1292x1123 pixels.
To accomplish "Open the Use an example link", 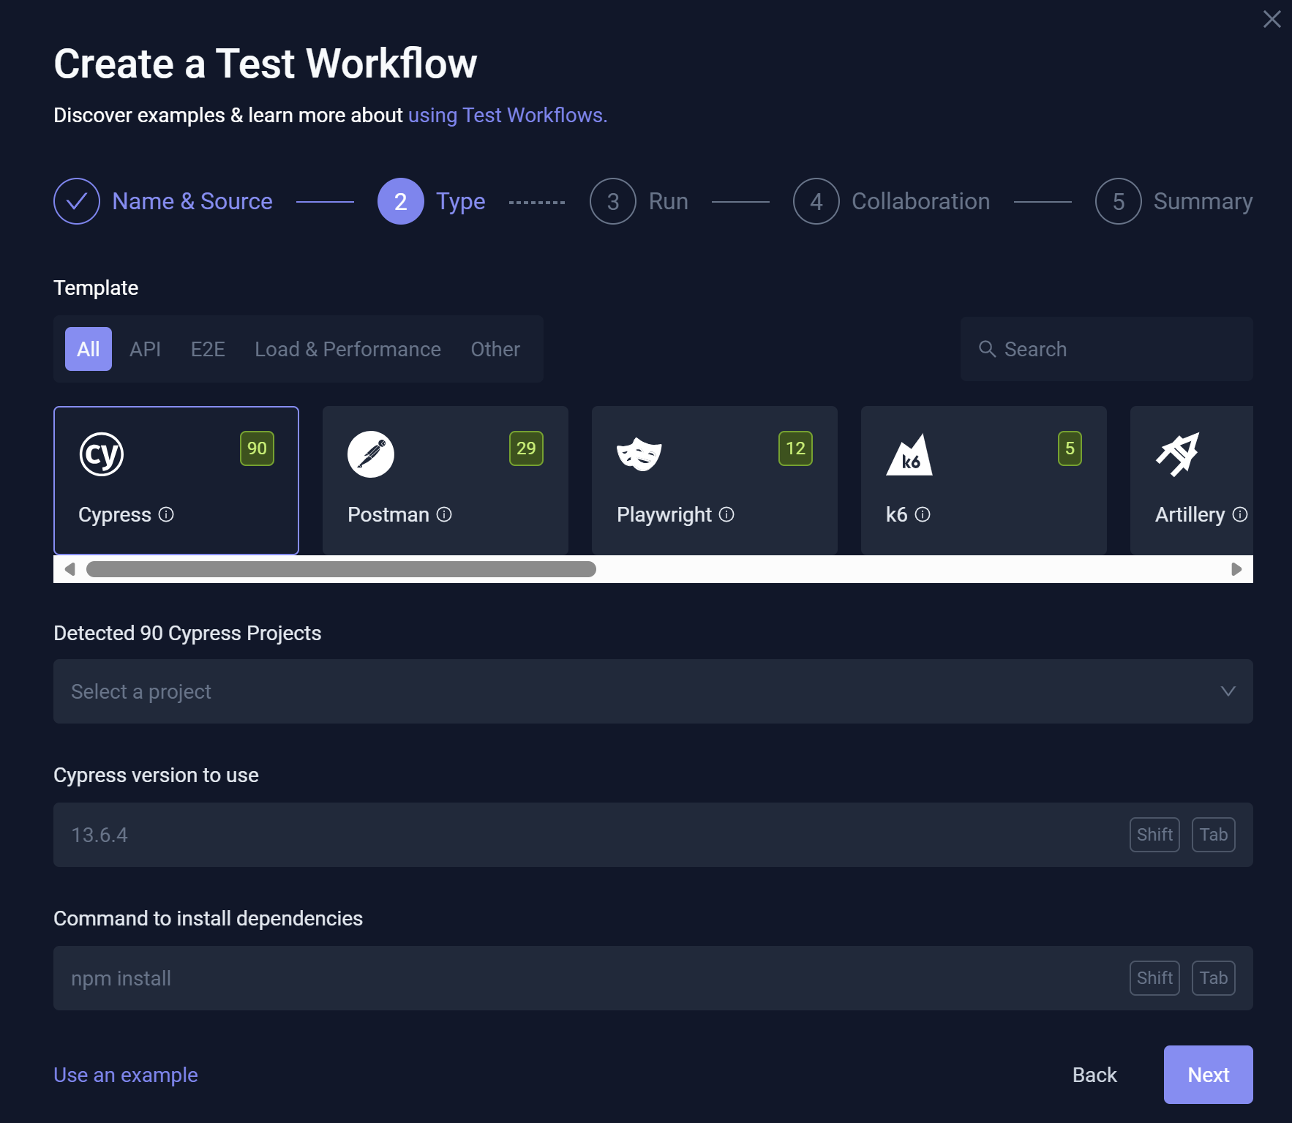I will click(x=125, y=1074).
